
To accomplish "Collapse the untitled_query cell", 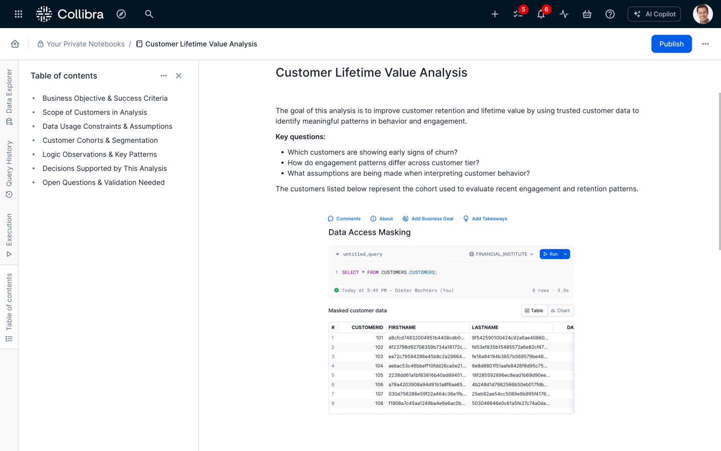I will pos(337,255).
